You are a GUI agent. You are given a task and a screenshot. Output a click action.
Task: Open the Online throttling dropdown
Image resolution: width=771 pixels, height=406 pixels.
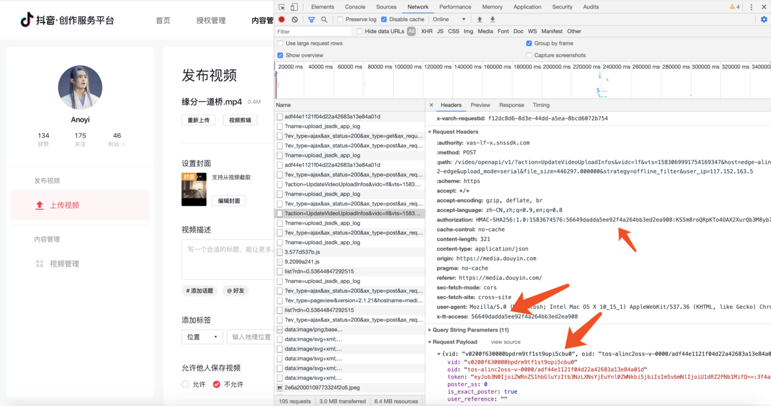point(450,19)
